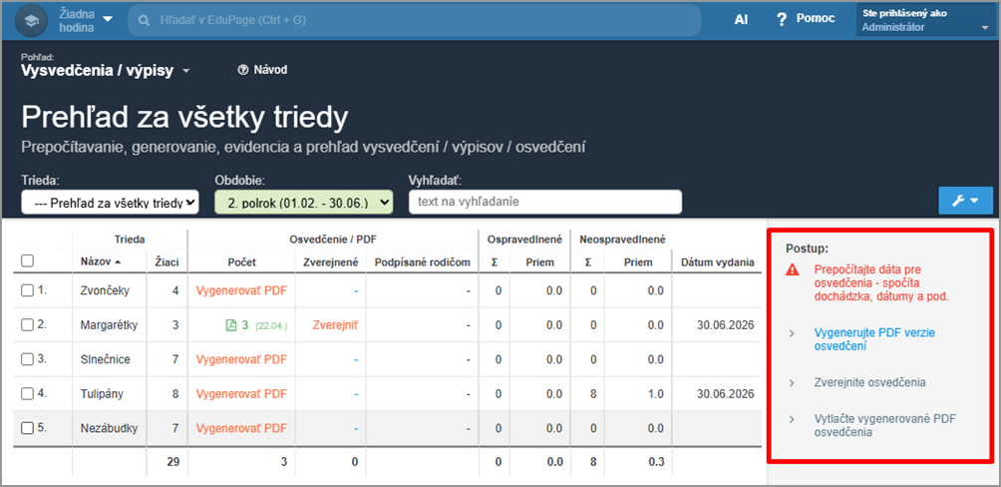Click the Vyhľadať search text field

(x=544, y=202)
